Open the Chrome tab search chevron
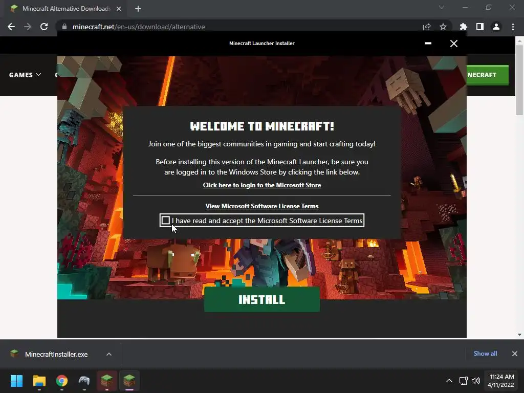Image resolution: width=524 pixels, height=393 pixels. pyautogui.click(x=442, y=7)
